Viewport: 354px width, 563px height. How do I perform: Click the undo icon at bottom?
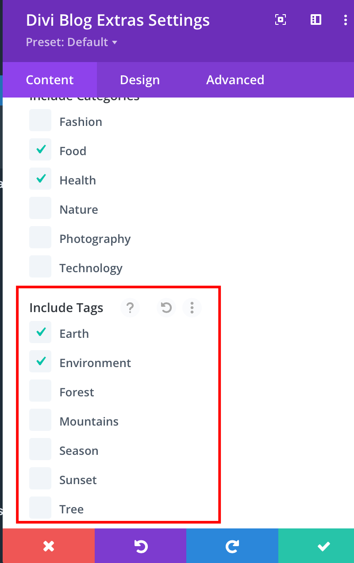(x=141, y=546)
